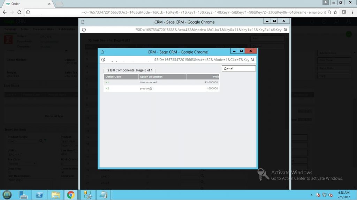
Task: Open a new tab in main Chrome window
Action: (x=59, y=4)
